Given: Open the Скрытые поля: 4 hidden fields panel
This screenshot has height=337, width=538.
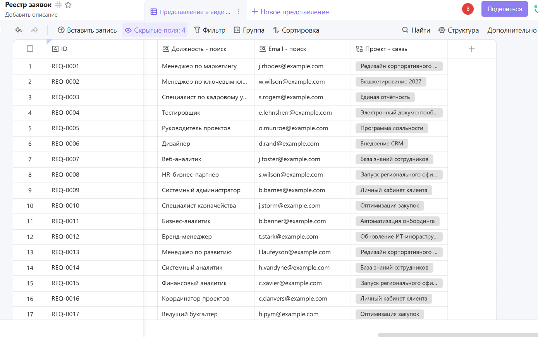Looking at the screenshot, I should click(x=155, y=30).
